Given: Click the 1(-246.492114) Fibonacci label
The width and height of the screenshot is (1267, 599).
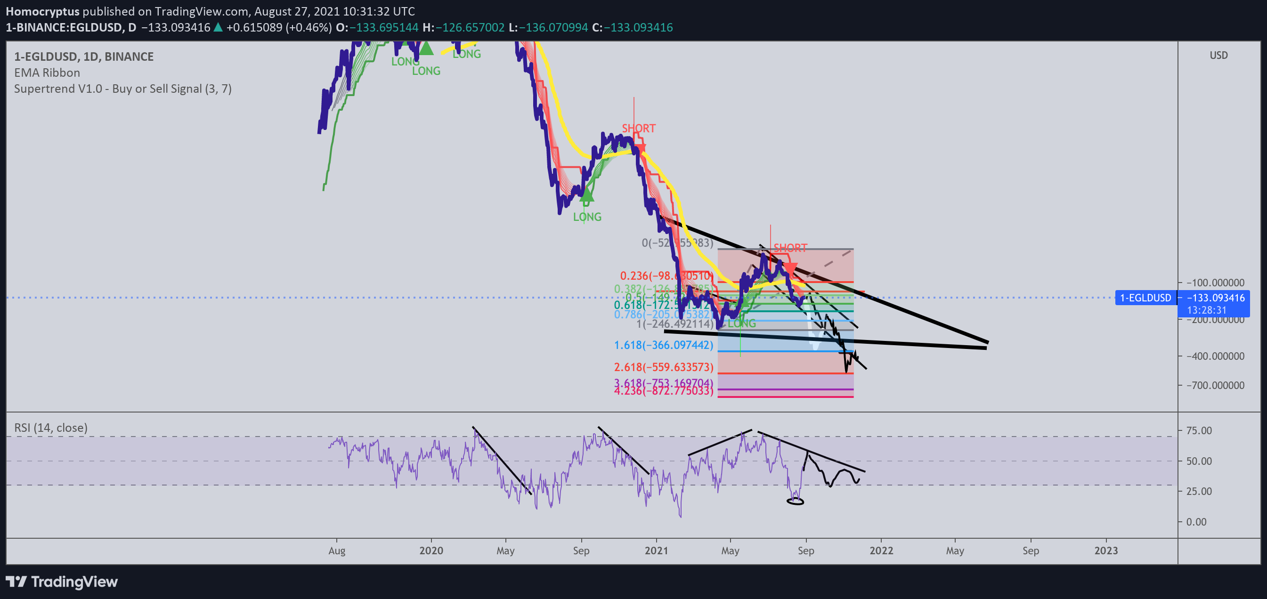Looking at the screenshot, I should pos(674,324).
